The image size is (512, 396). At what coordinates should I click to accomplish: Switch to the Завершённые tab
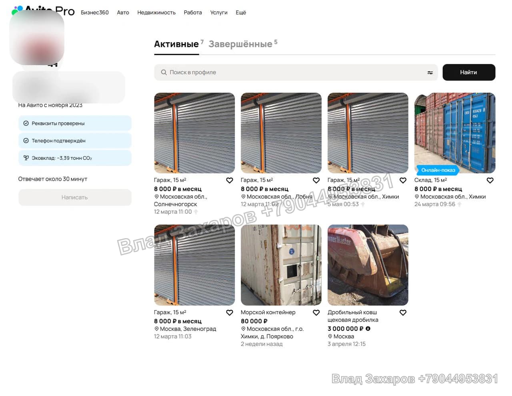(x=240, y=44)
